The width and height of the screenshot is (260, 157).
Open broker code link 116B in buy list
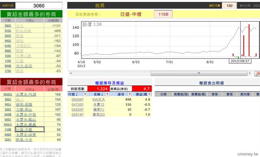click(8, 130)
